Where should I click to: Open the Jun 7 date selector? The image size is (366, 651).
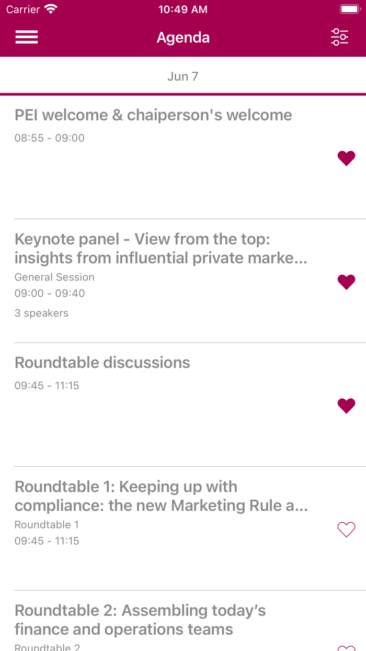click(183, 76)
